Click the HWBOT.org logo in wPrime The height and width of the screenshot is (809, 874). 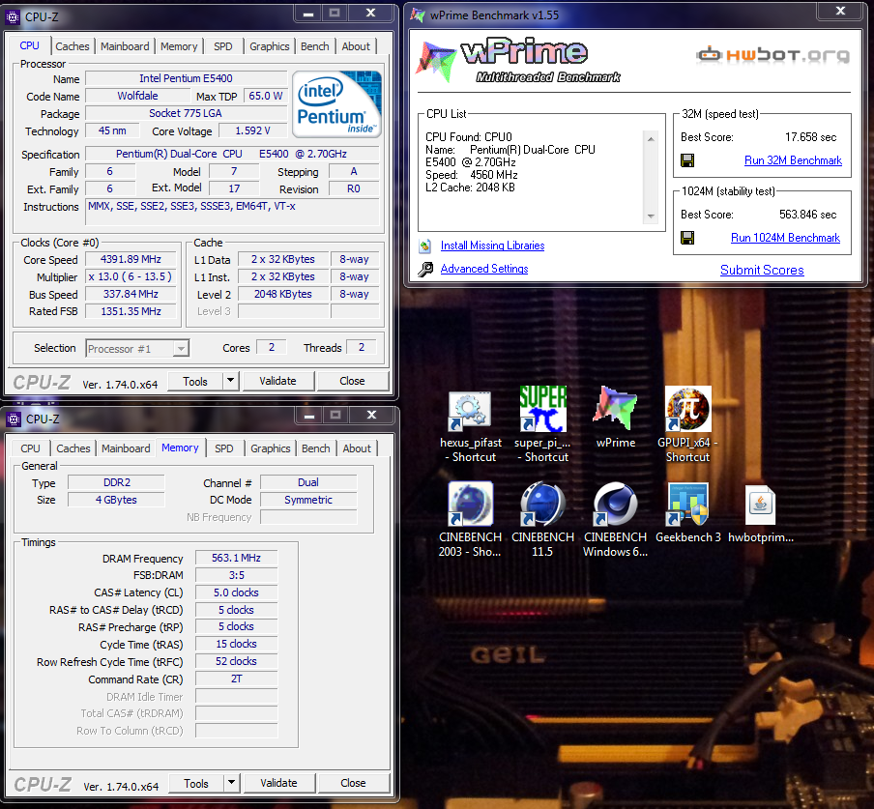point(773,54)
